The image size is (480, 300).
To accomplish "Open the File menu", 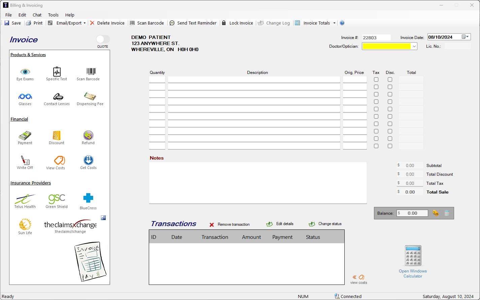I will click(8, 15).
